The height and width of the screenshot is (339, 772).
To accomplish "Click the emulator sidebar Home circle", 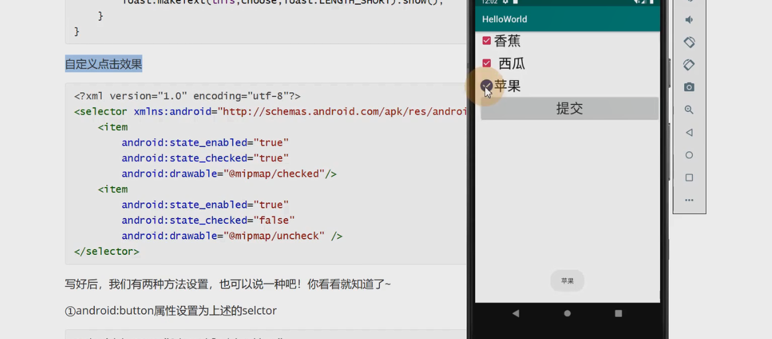I will coord(689,155).
